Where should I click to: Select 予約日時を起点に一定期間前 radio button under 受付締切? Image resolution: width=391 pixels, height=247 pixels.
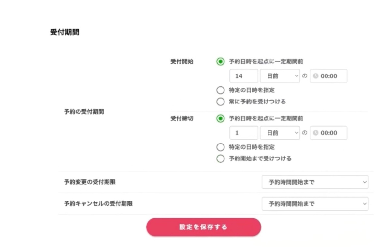(x=221, y=118)
